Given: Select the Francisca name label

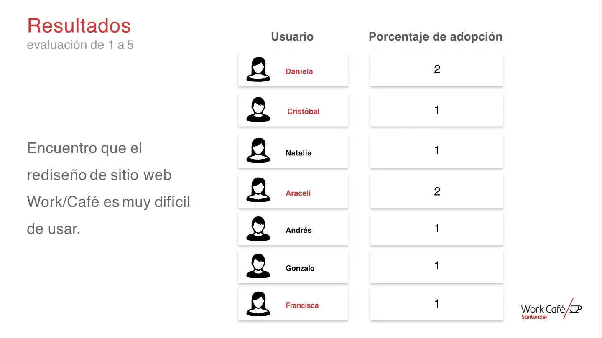Looking at the screenshot, I should point(302,305).
